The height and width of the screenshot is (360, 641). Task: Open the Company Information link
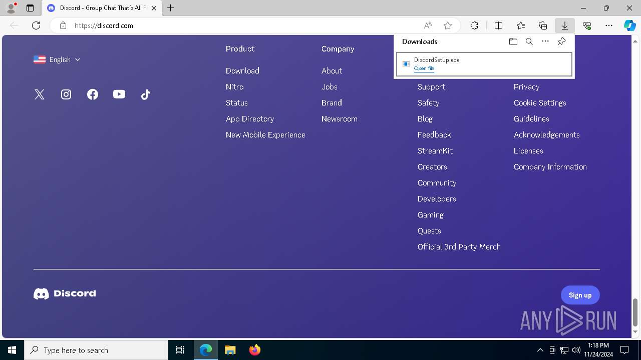(550, 166)
